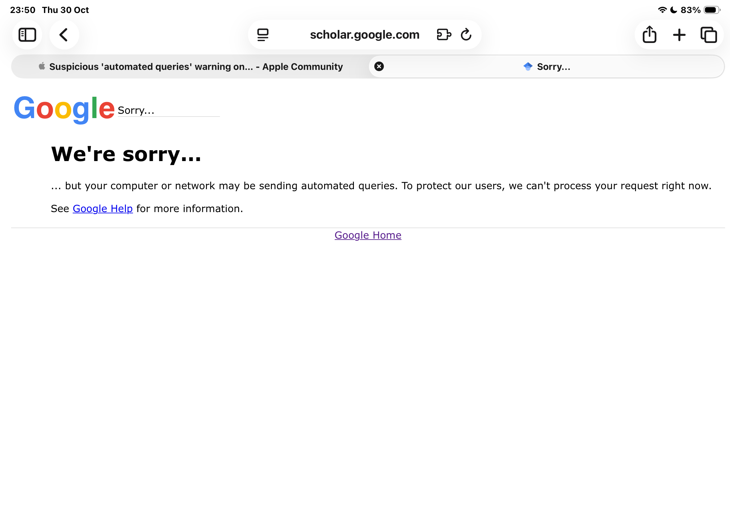Open the Google Help link
Image resolution: width=730 pixels, height=507 pixels.
click(x=103, y=209)
